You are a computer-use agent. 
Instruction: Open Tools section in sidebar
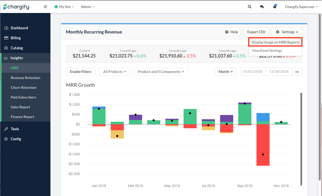15,129
